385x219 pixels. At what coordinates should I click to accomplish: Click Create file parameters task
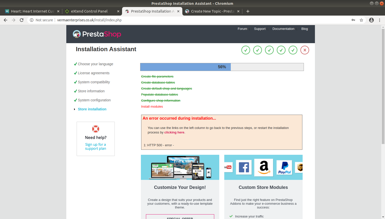pyautogui.click(x=157, y=77)
